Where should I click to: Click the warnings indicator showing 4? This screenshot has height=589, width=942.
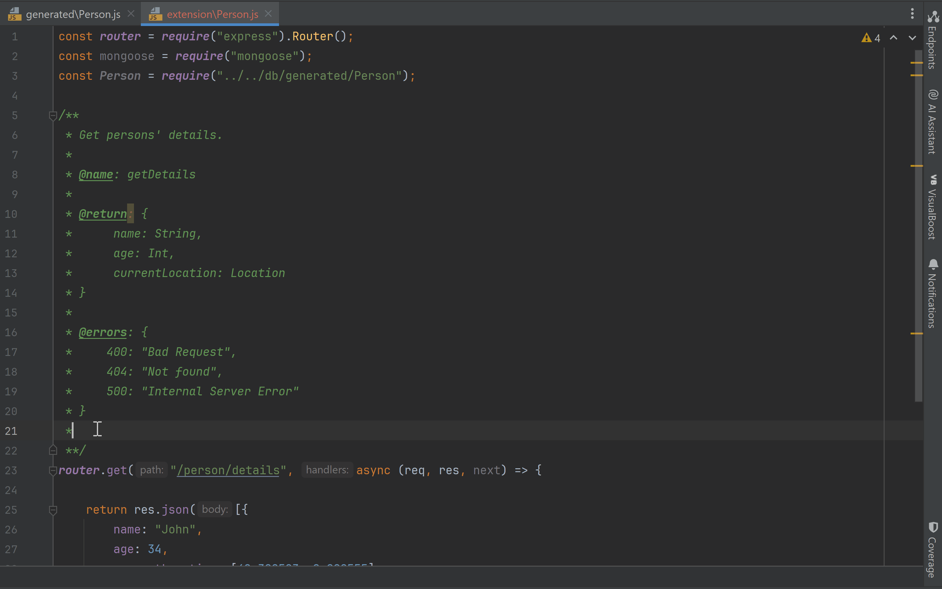(871, 38)
